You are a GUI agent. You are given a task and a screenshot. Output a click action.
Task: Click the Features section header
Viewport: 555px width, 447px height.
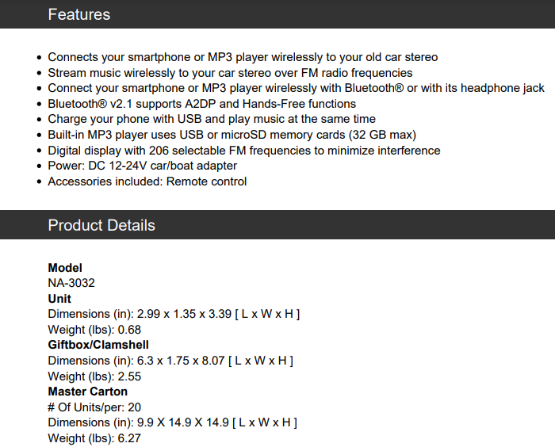pyautogui.click(x=79, y=14)
